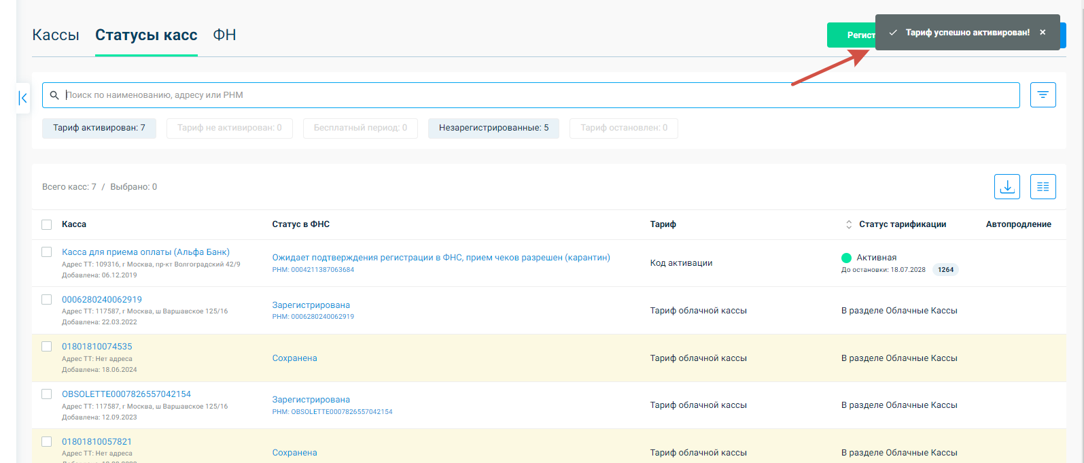The image size is (1084, 463).
Task: Click Тариф облачной кассы in 01801810074535 row
Action: coord(699,358)
